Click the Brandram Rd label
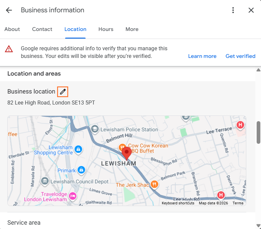The width and height of the screenshot is (261, 229). (x=195, y=184)
